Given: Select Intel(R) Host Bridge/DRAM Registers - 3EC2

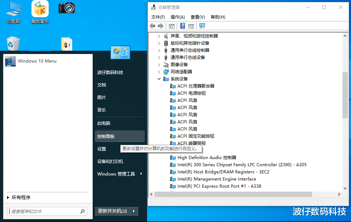Looking at the screenshot, I should pos(223,172).
